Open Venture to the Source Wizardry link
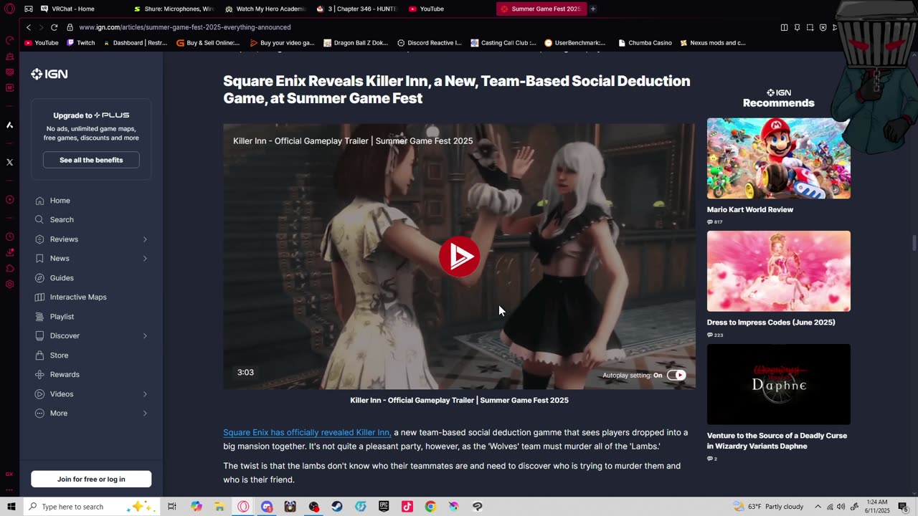Viewport: 918px width, 516px height. click(x=777, y=441)
